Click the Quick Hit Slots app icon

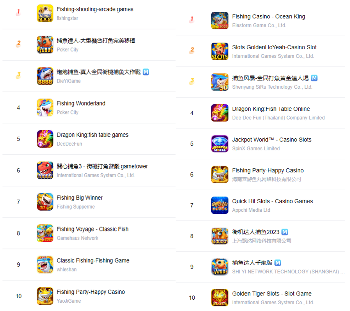pos(220,205)
